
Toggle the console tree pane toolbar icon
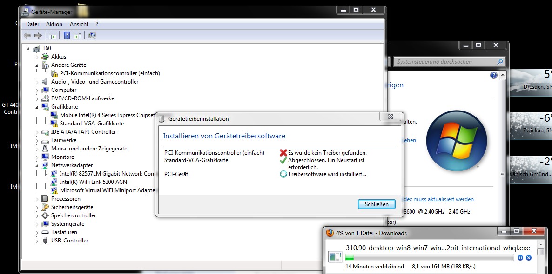(53, 35)
